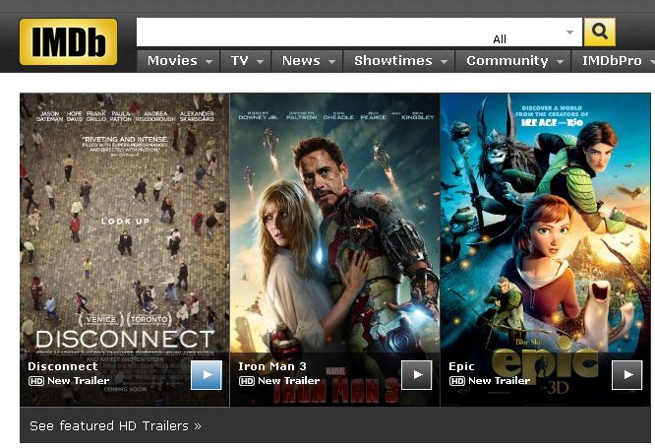
Task: Click the Iron Man 3 title link
Action: 272,366
